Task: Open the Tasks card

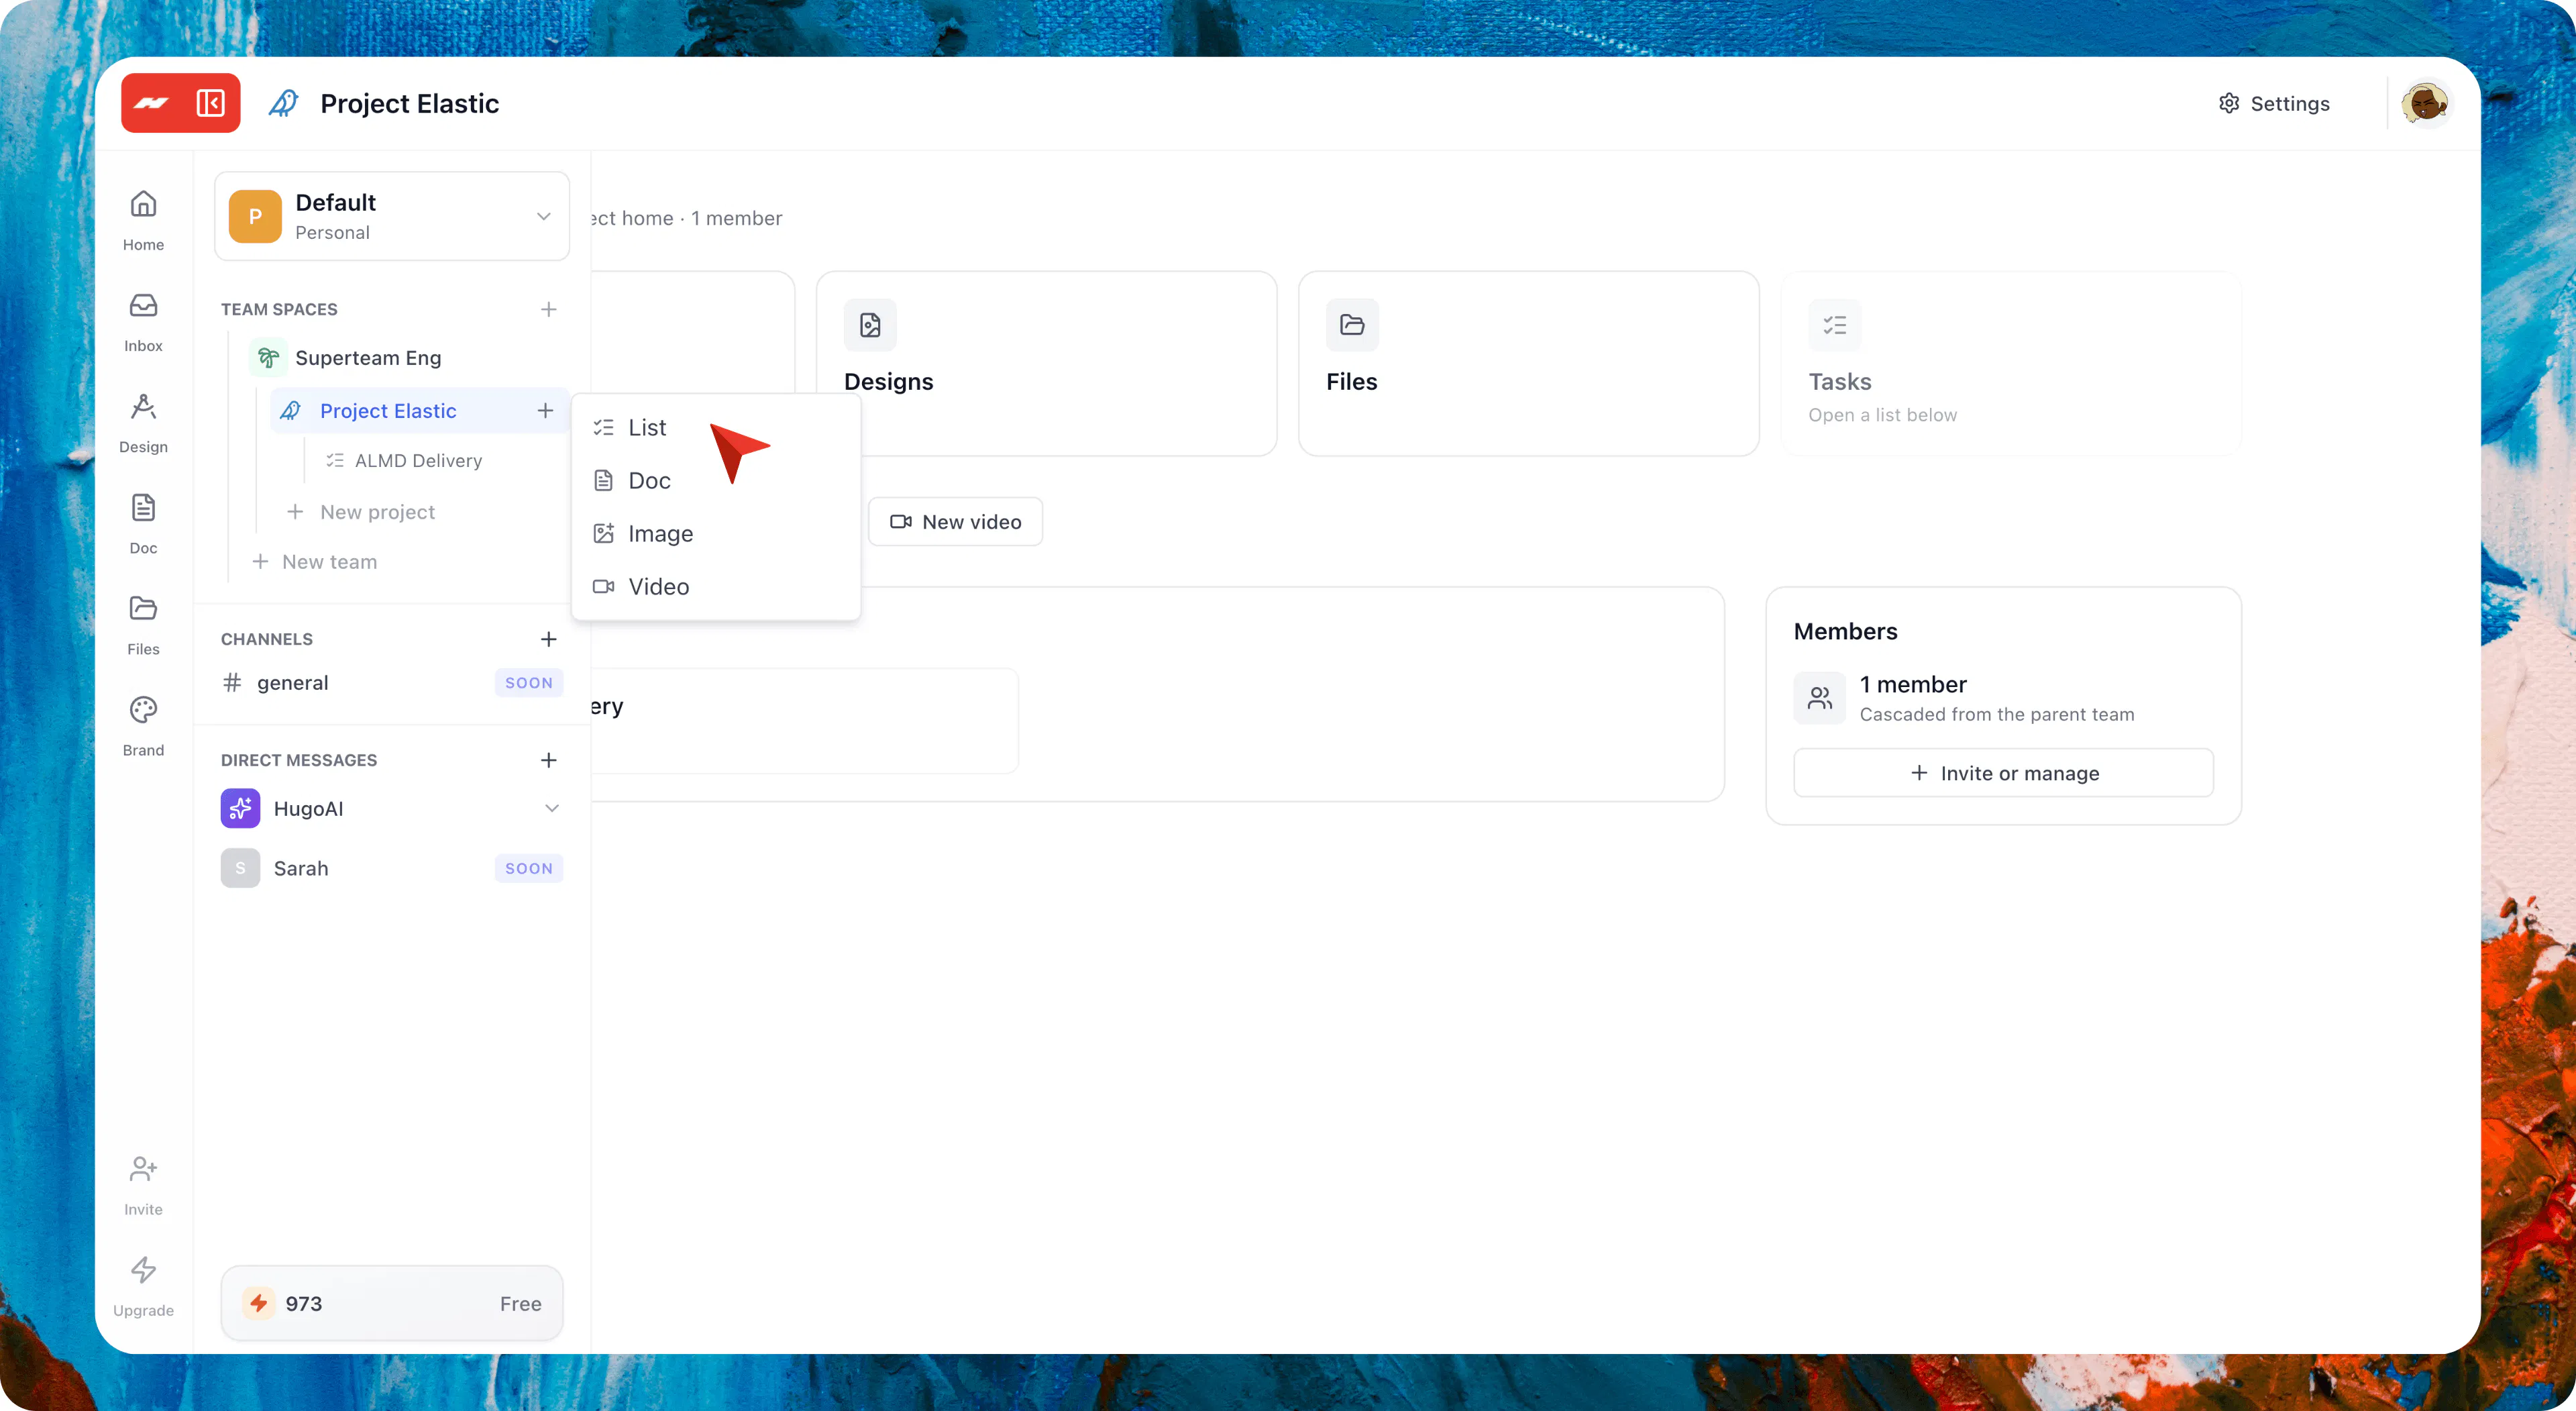Action: [x=2010, y=364]
